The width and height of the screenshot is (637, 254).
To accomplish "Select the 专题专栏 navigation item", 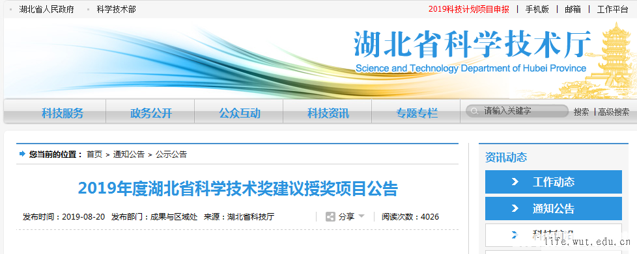I will click(x=417, y=113).
